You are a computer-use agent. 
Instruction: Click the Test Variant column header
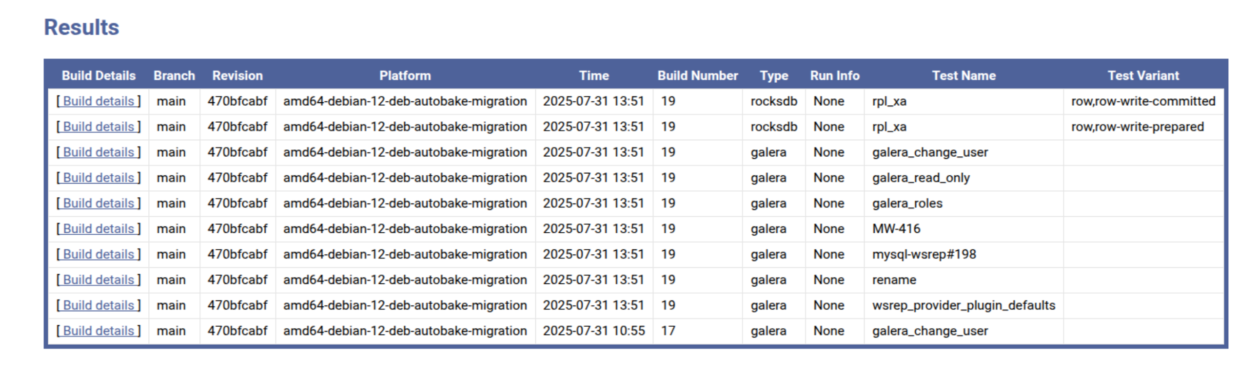(x=1143, y=75)
